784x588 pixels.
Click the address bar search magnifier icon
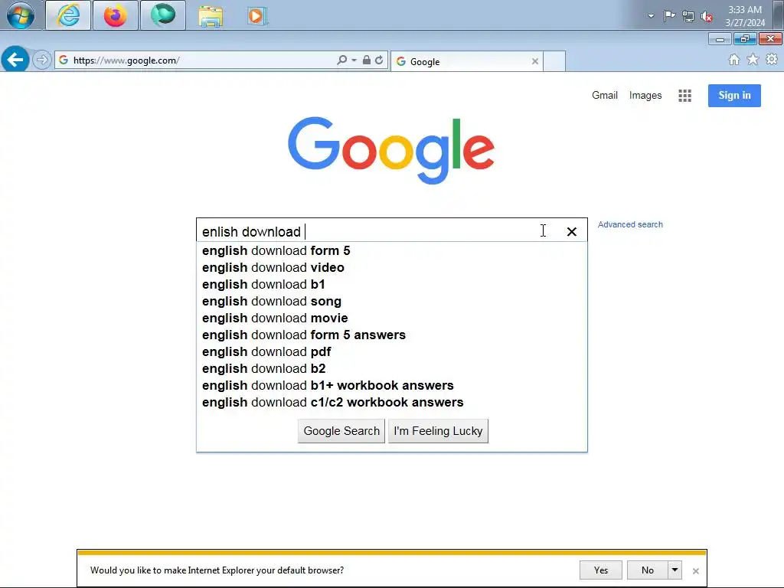[x=341, y=60]
